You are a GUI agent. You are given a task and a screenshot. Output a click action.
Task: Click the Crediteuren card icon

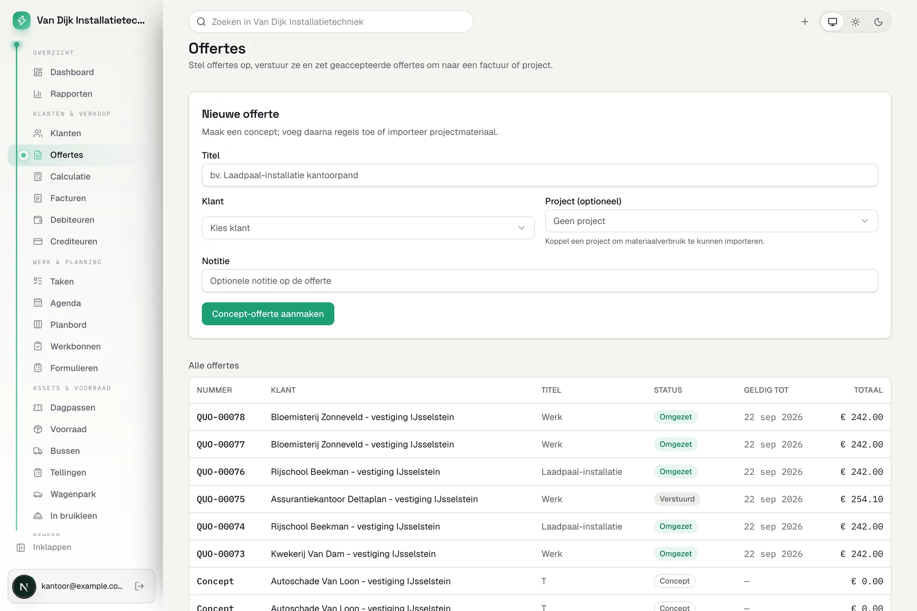click(x=38, y=241)
